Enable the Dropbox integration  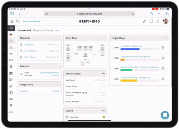(56, 91)
